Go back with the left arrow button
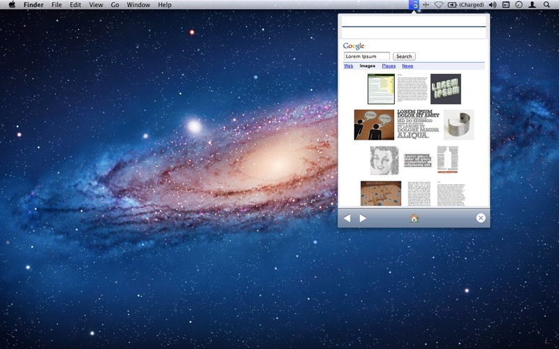This screenshot has height=349, width=559. [347, 218]
